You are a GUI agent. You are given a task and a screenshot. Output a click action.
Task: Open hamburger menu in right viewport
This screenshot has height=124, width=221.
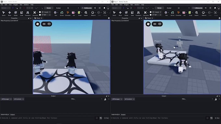pyautogui.click(x=155, y=24)
